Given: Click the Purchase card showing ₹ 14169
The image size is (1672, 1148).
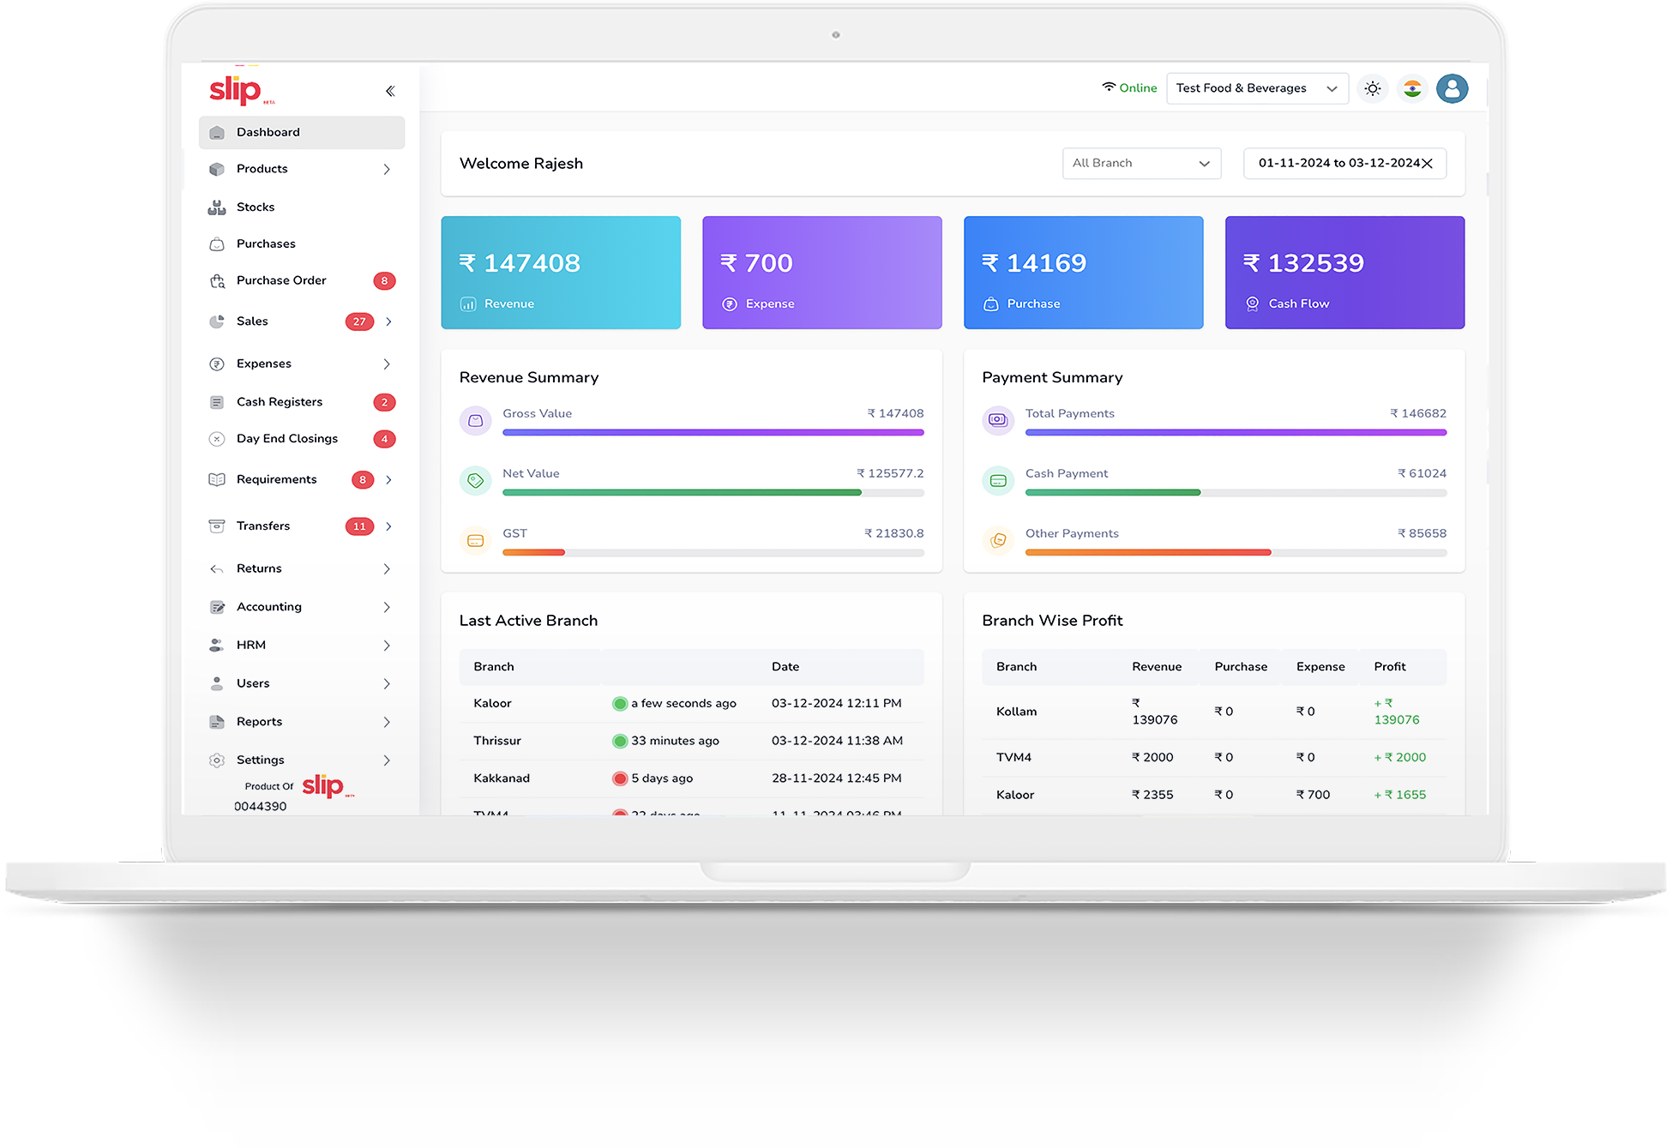Looking at the screenshot, I should pyautogui.click(x=1084, y=273).
